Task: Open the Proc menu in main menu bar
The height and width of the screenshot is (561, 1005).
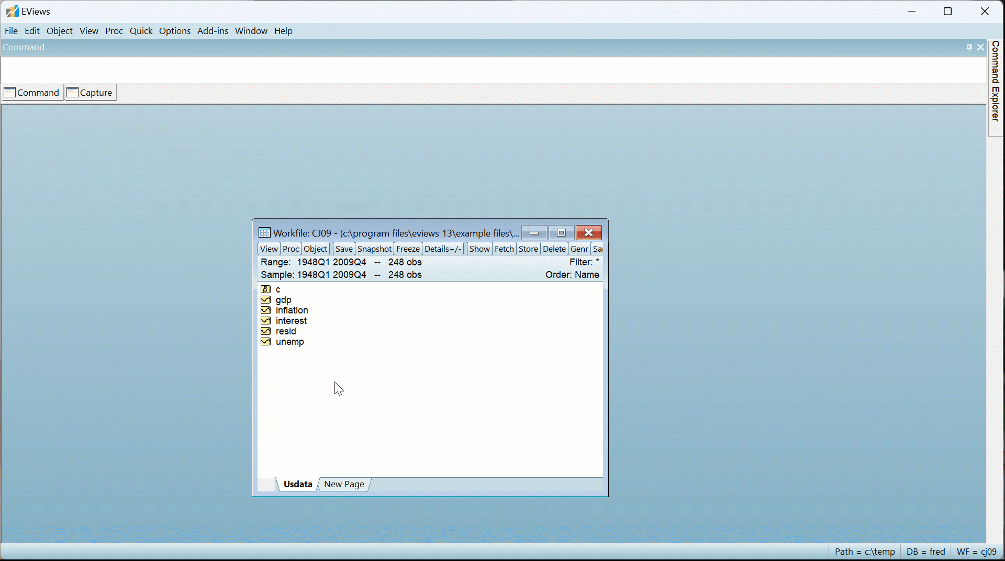Action: pyautogui.click(x=114, y=31)
